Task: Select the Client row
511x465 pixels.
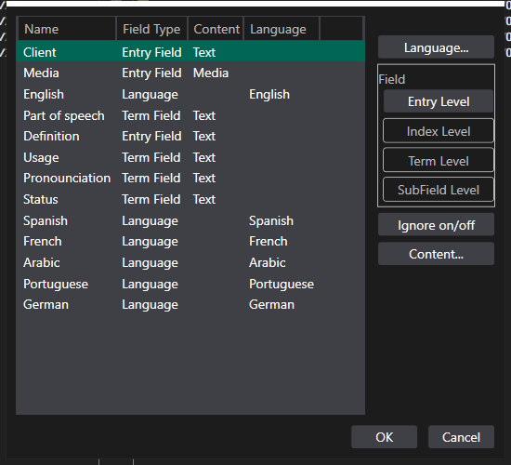Action: [x=190, y=52]
